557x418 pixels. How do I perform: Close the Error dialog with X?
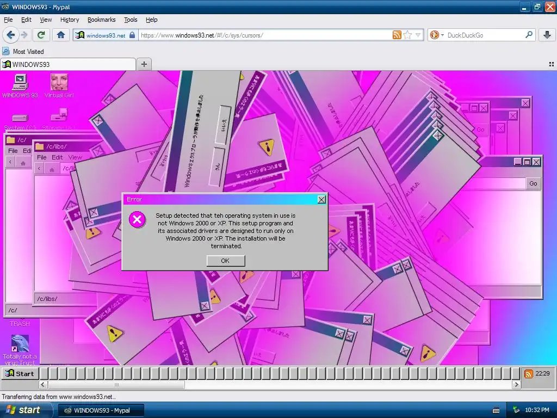coord(321,200)
